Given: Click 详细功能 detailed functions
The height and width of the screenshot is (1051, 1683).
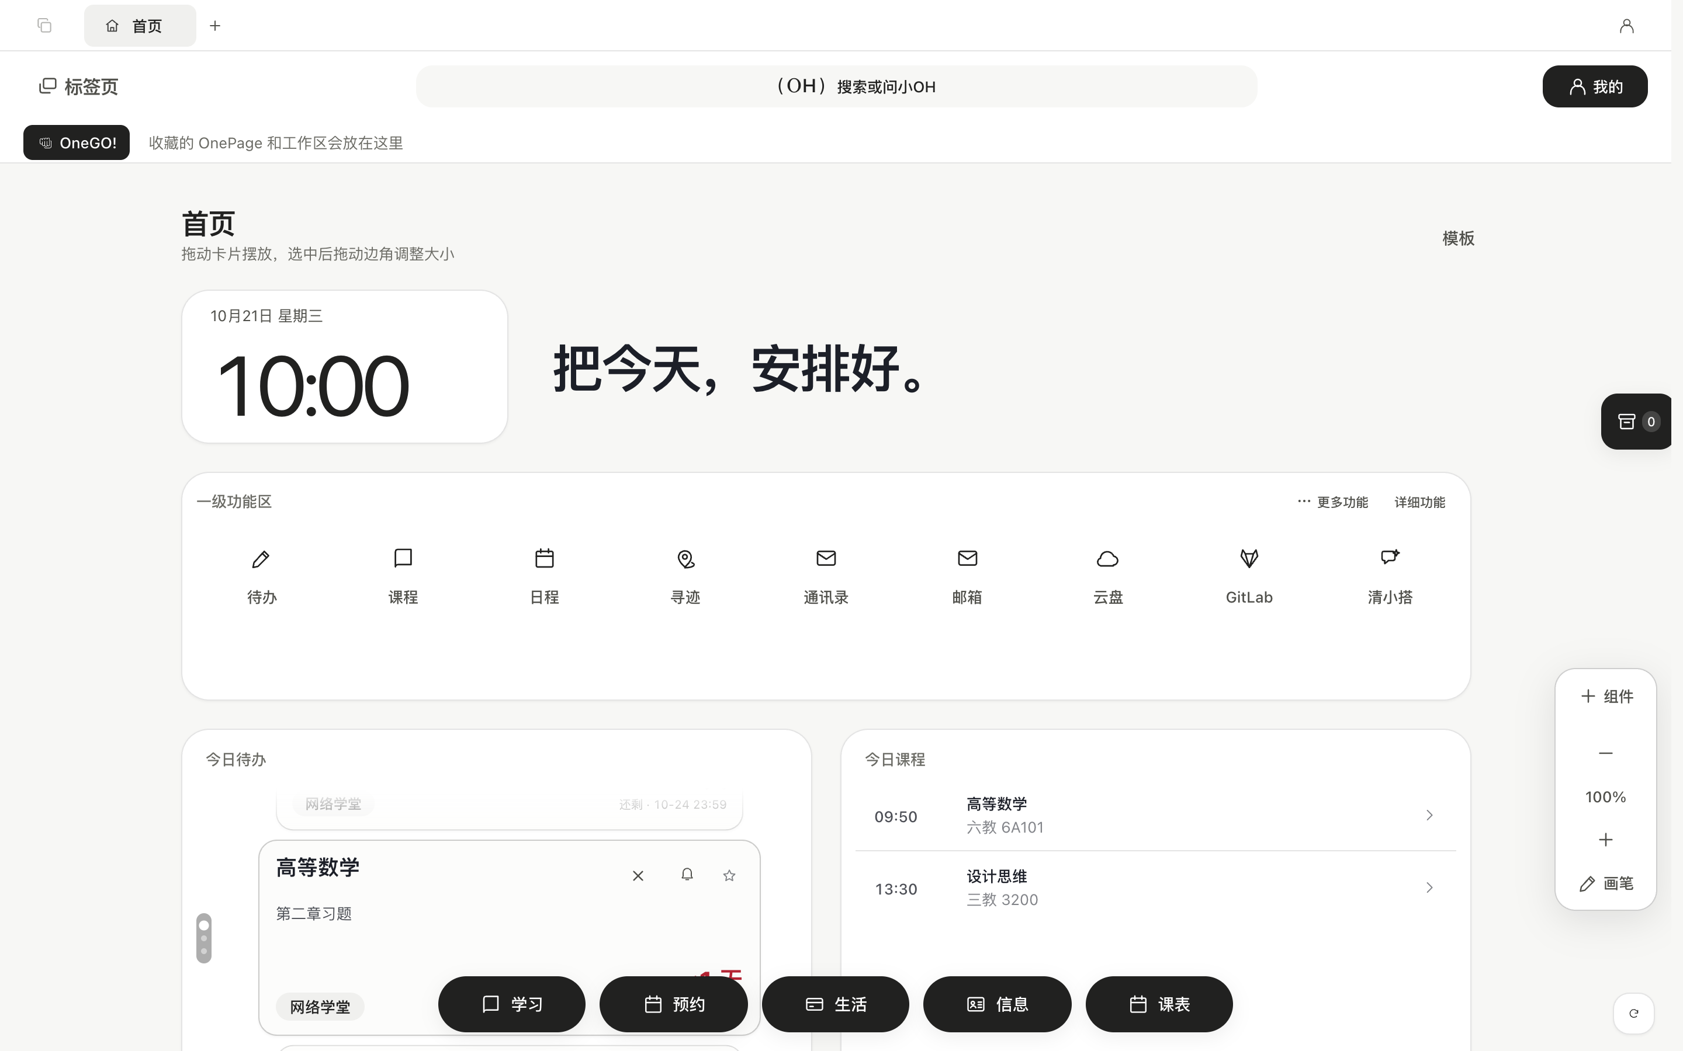Looking at the screenshot, I should click(1419, 502).
